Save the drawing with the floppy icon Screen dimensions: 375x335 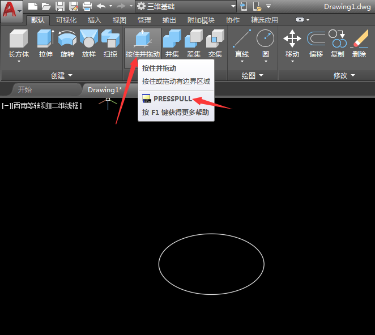coord(60,6)
